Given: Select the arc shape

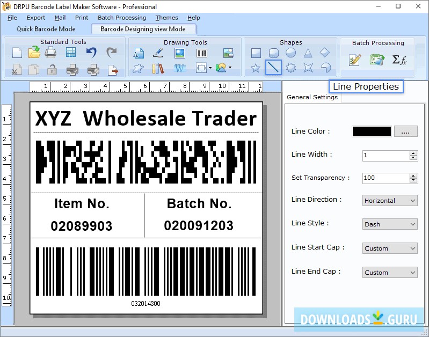Looking at the screenshot, I should point(325,68).
